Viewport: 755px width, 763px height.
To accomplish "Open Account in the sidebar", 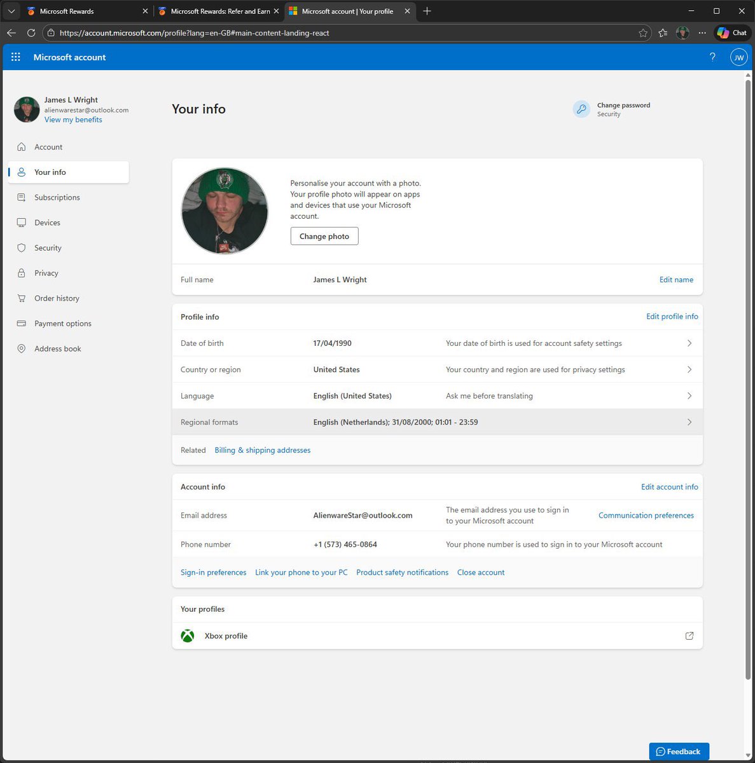I will (x=69, y=147).
